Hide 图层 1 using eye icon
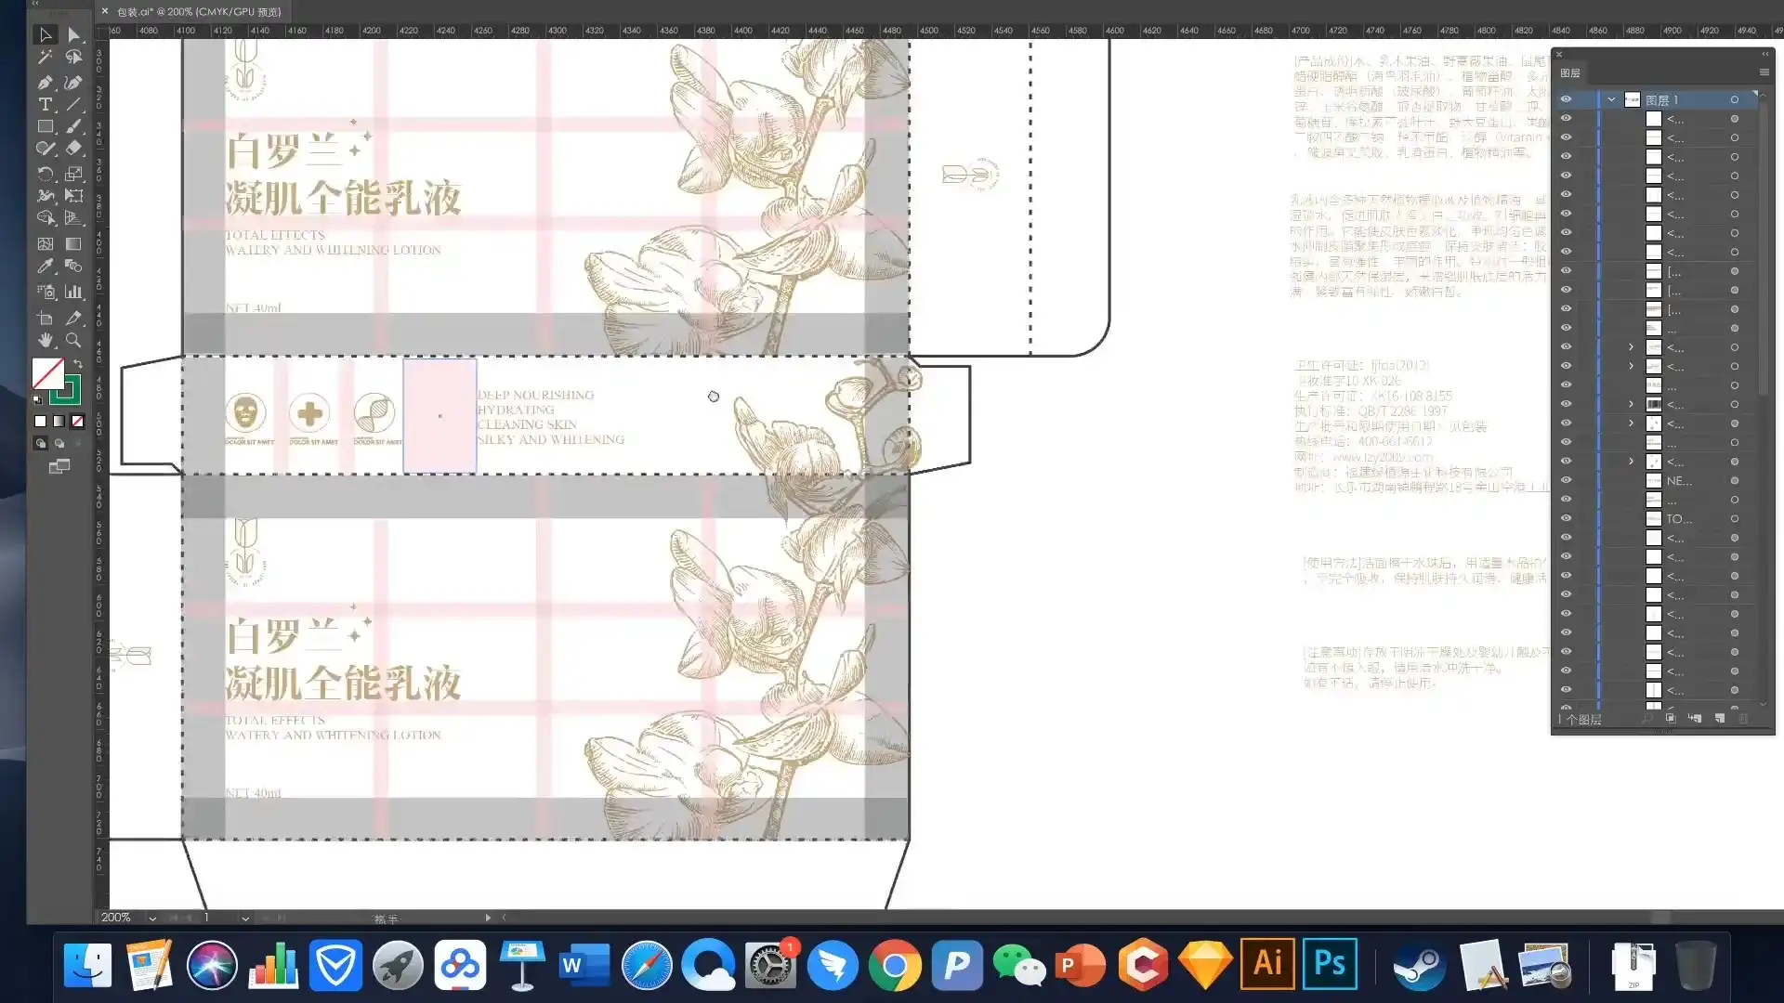Image resolution: width=1784 pixels, height=1003 pixels. coord(1566,99)
